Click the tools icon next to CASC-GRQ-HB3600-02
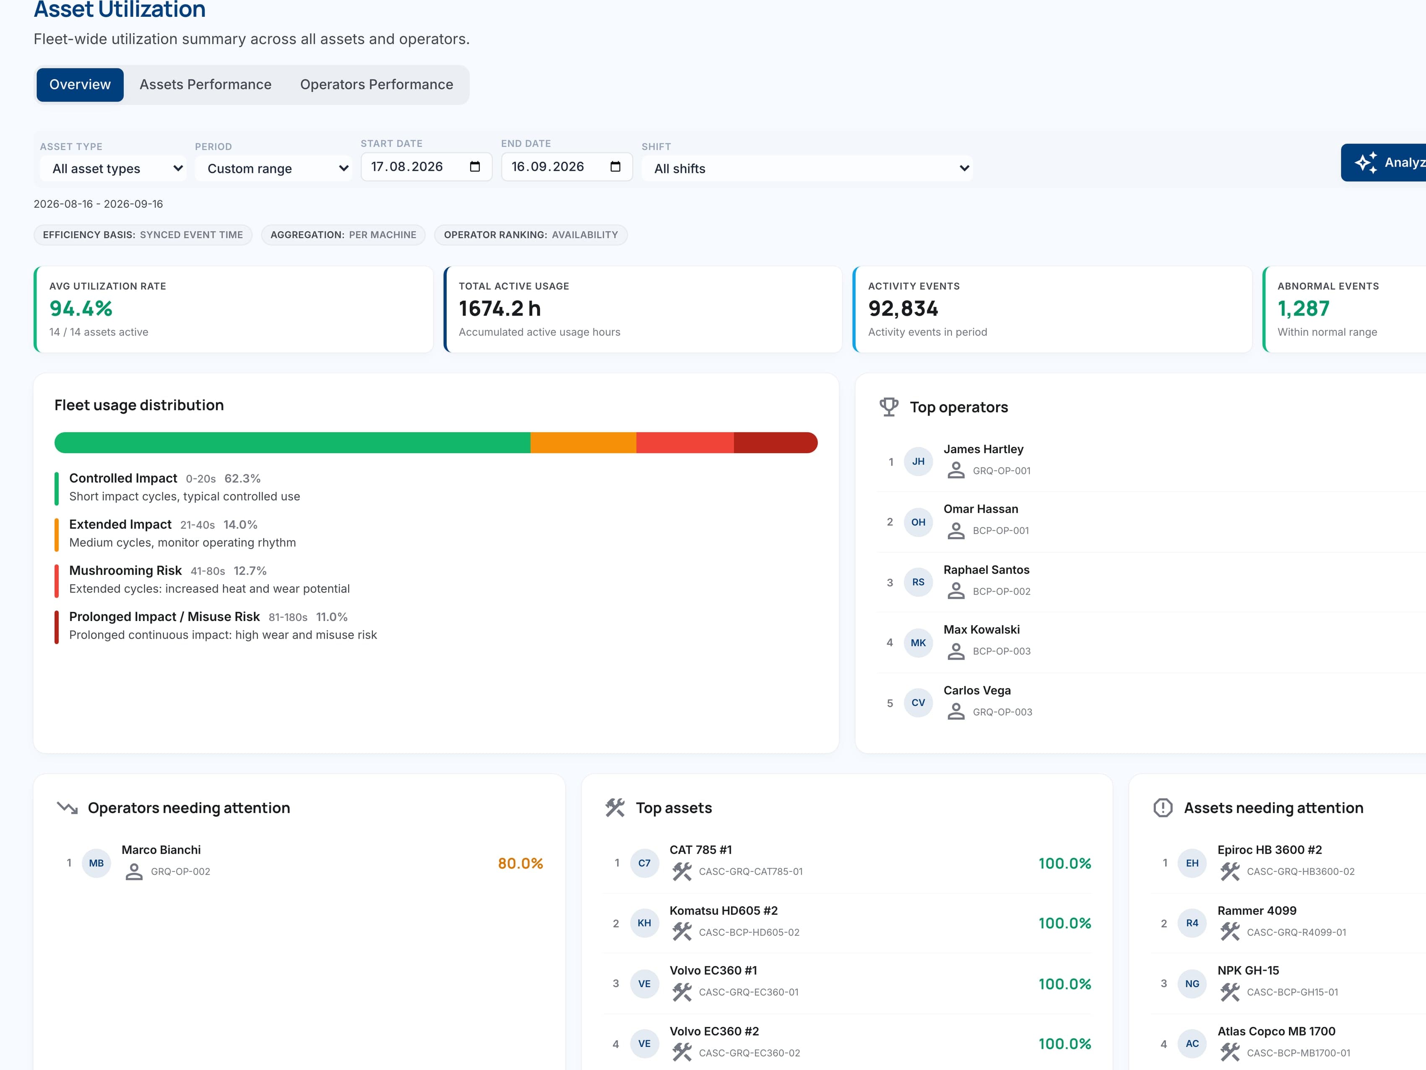Image resolution: width=1426 pixels, height=1070 pixels. click(x=1230, y=872)
